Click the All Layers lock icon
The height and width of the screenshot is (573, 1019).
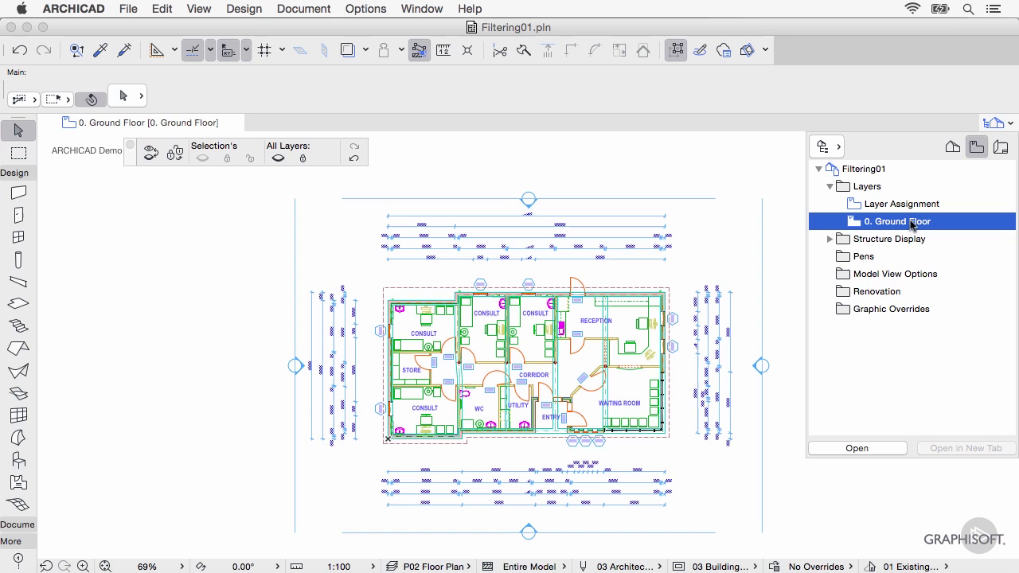point(303,158)
